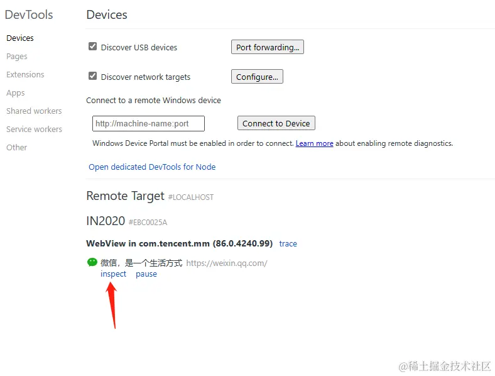The height and width of the screenshot is (376, 495).
Task: Open the Devices sidebar section
Action: tap(20, 38)
